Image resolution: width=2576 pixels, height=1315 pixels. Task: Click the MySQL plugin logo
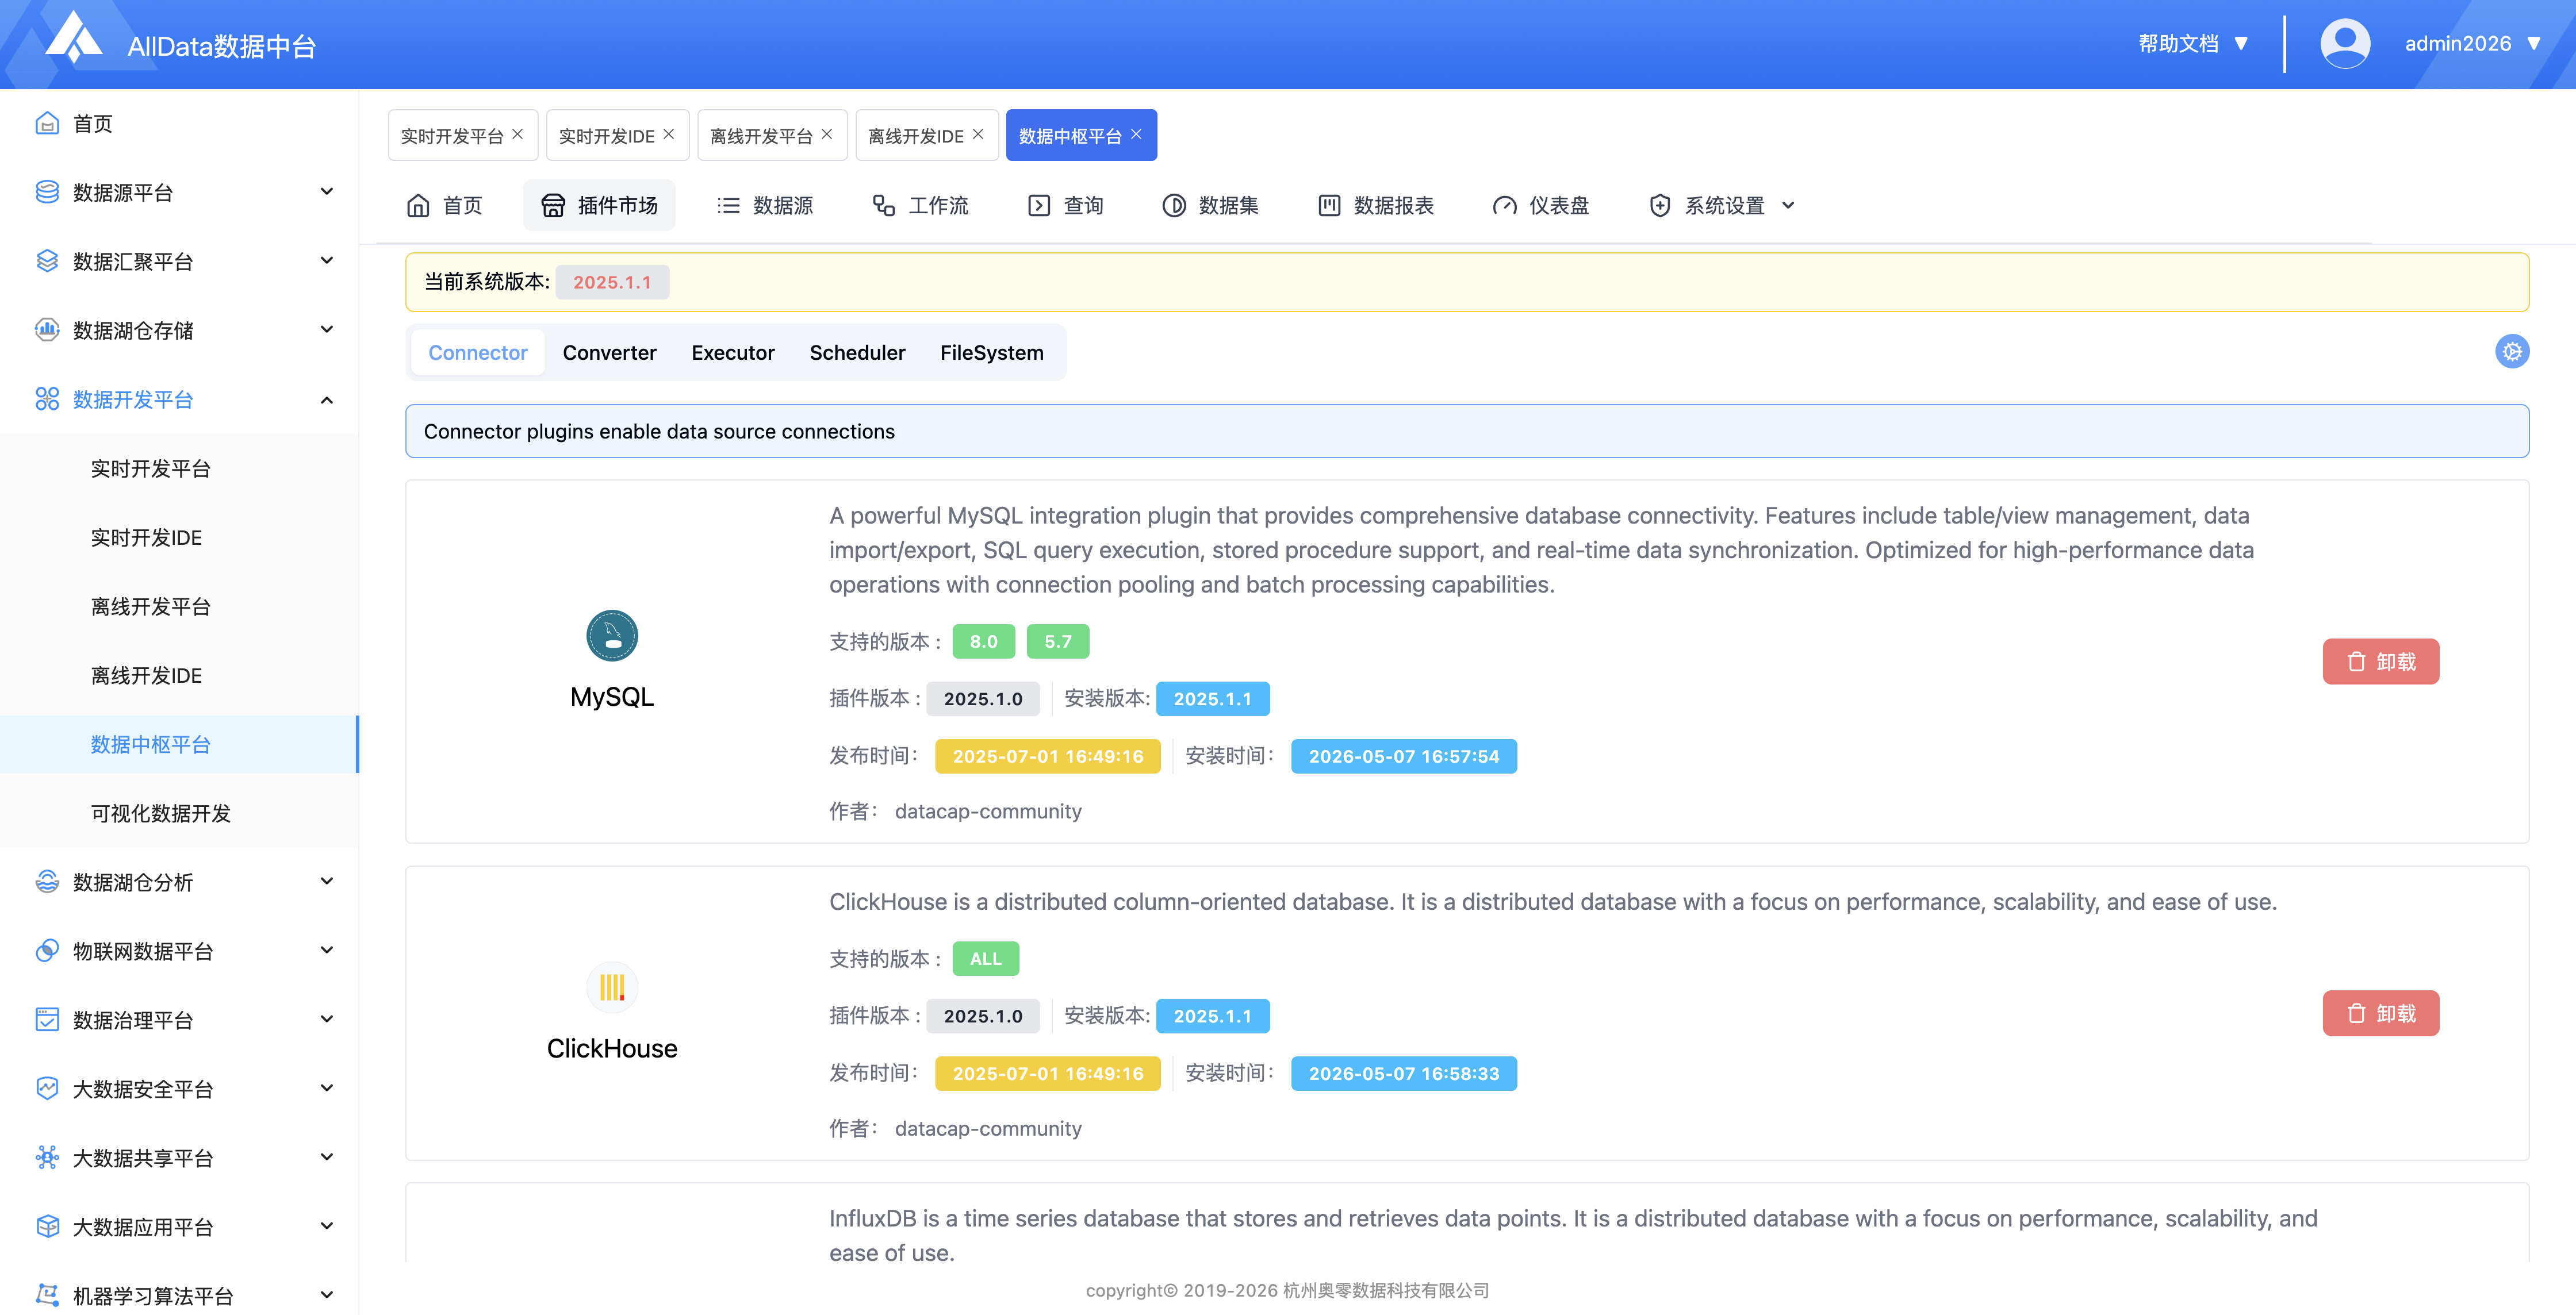(612, 636)
